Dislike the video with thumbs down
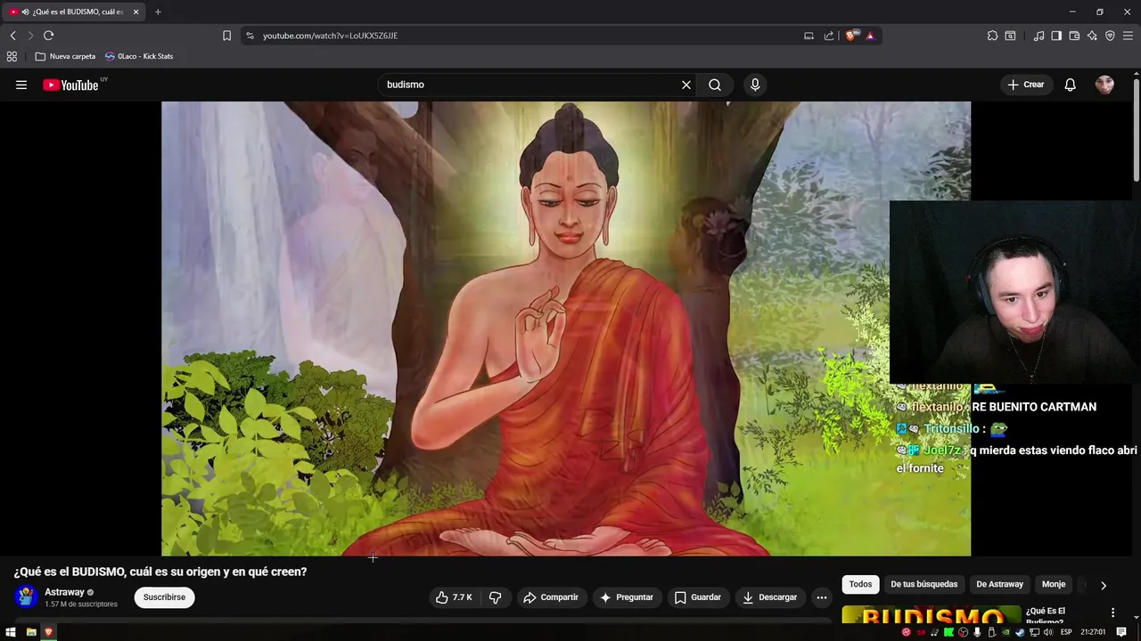1141x641 pixels. tap(496, 597)
